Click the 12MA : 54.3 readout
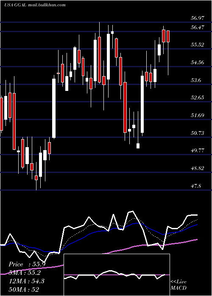Image resolution: width=212 pixels, height=296 pixels. tap(26, 281)
